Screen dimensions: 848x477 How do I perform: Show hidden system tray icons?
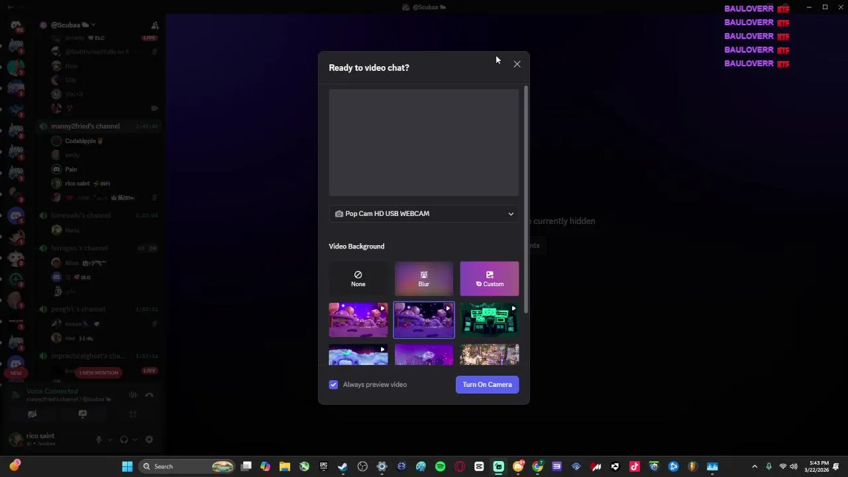(x=754, y=466)
